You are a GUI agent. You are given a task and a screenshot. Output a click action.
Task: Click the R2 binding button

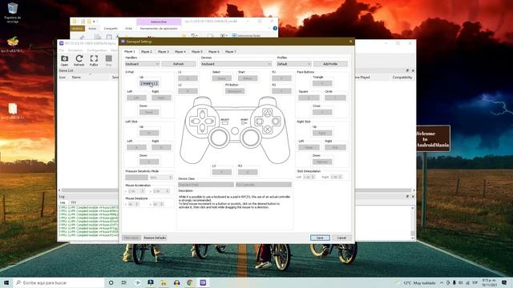[281, 91]
